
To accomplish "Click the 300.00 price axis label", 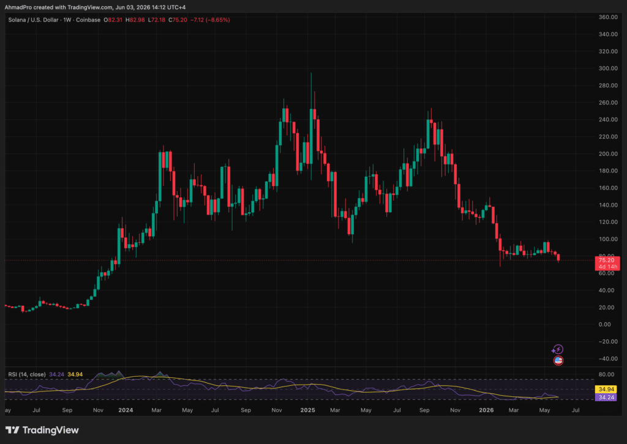I will tap(608, 68).
